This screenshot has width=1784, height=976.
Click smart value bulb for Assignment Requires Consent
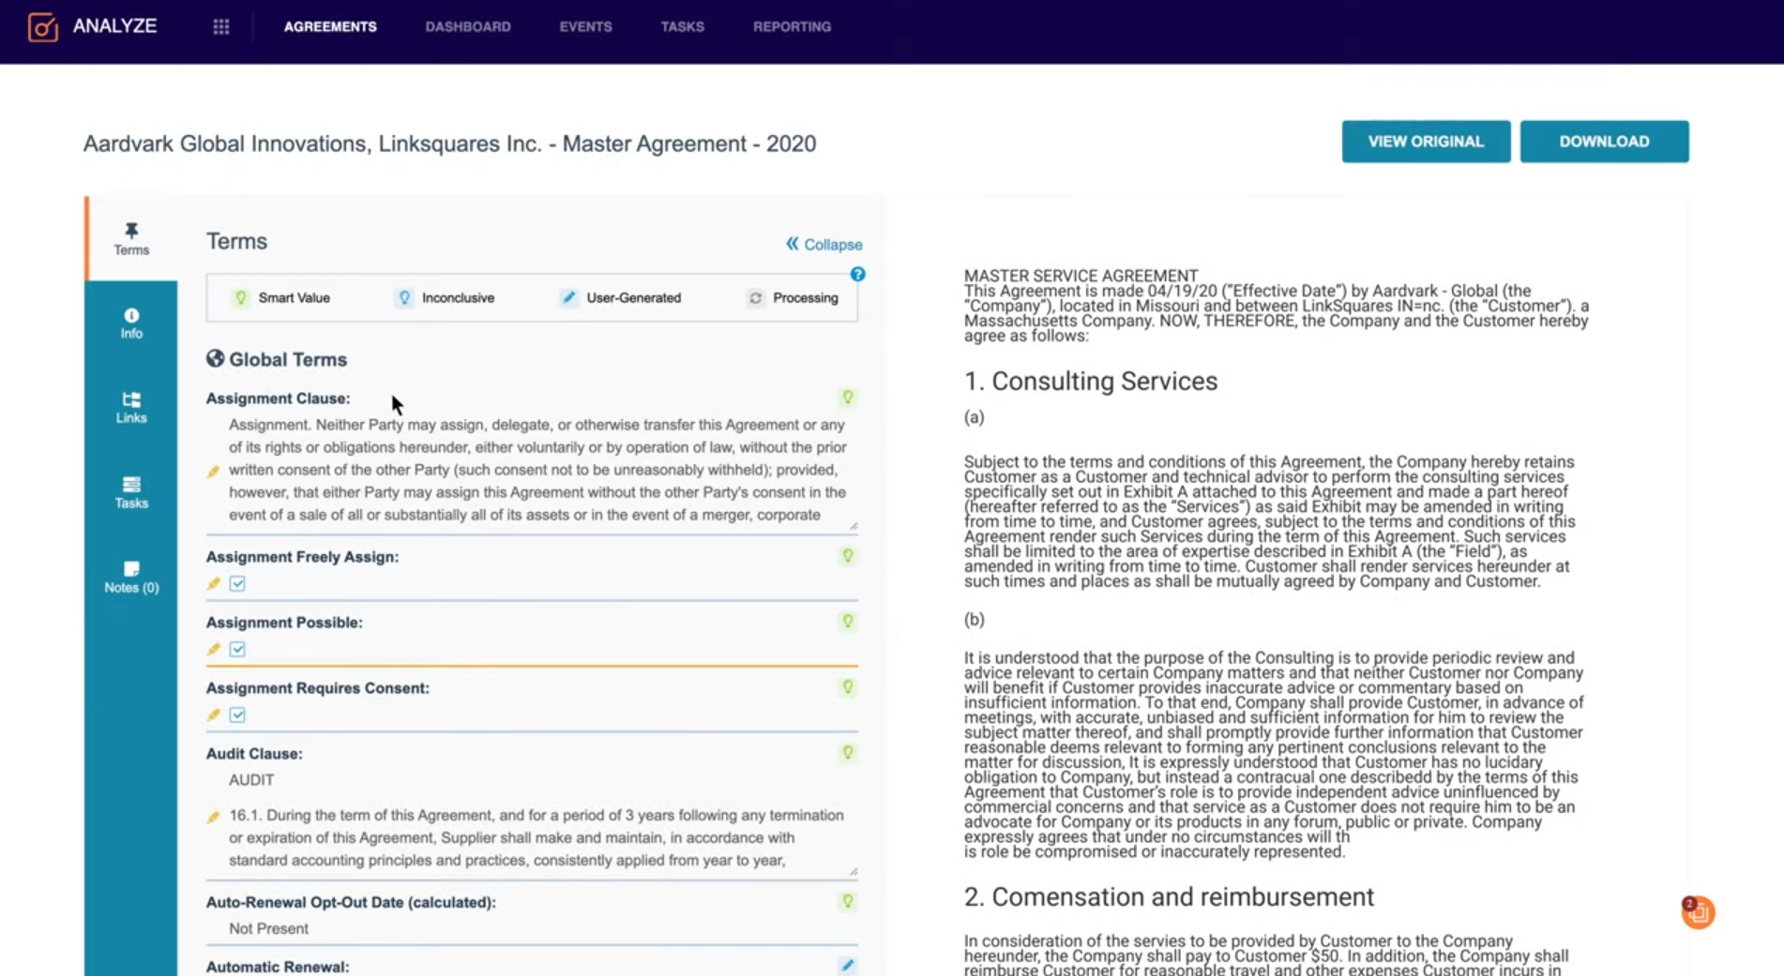(848, 687)
